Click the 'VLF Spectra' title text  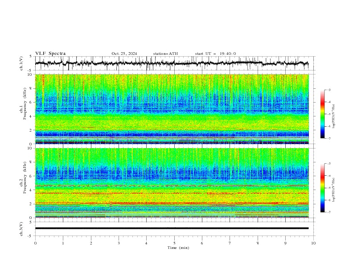pyautogui.click(x=50, y=54)
